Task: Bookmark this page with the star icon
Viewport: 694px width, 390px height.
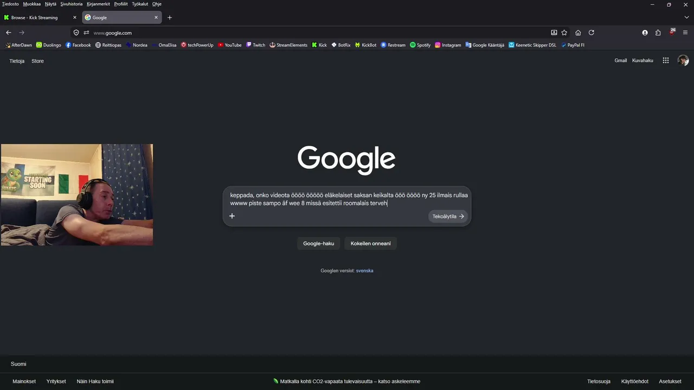Action: coord(564,32)
